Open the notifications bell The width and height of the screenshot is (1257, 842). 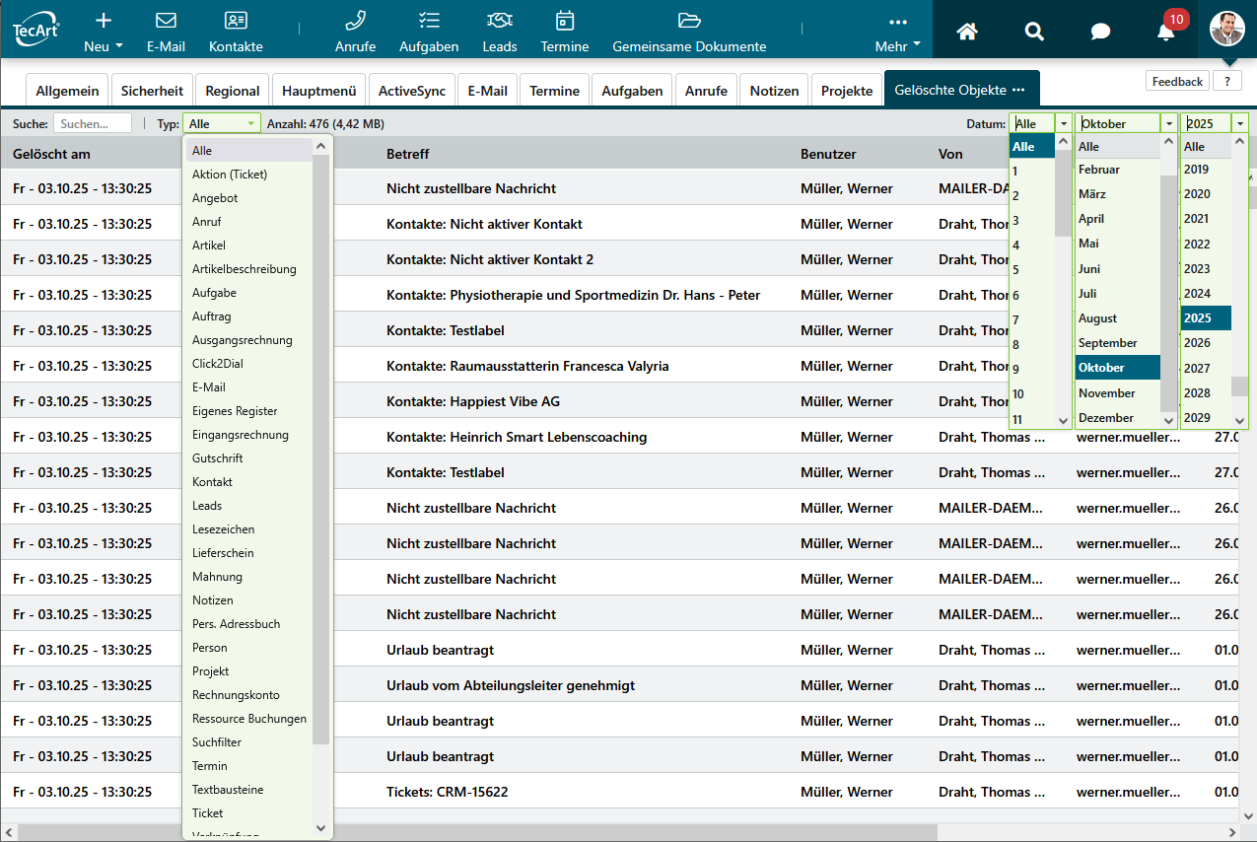tap(1166, 31)
